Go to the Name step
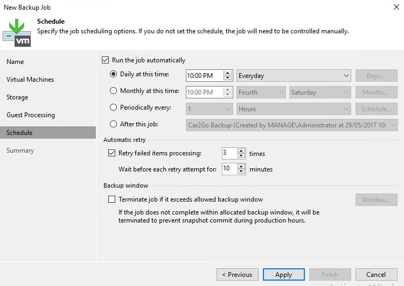The image size is (404, 286). [15, 62]
